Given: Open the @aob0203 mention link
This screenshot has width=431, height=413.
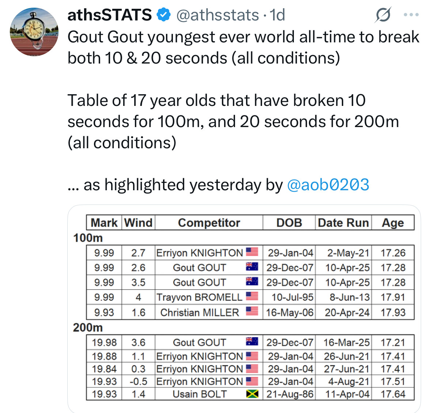Looking at the screenshot, I should [x=328, y=184].
